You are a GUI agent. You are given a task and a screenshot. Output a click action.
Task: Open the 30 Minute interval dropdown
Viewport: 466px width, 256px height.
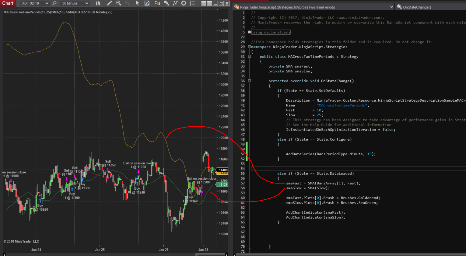[75, 3]
